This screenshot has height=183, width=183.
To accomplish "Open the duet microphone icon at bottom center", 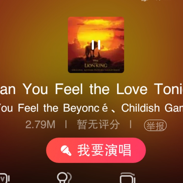I will pyautogui.click(x=64, y=178).
